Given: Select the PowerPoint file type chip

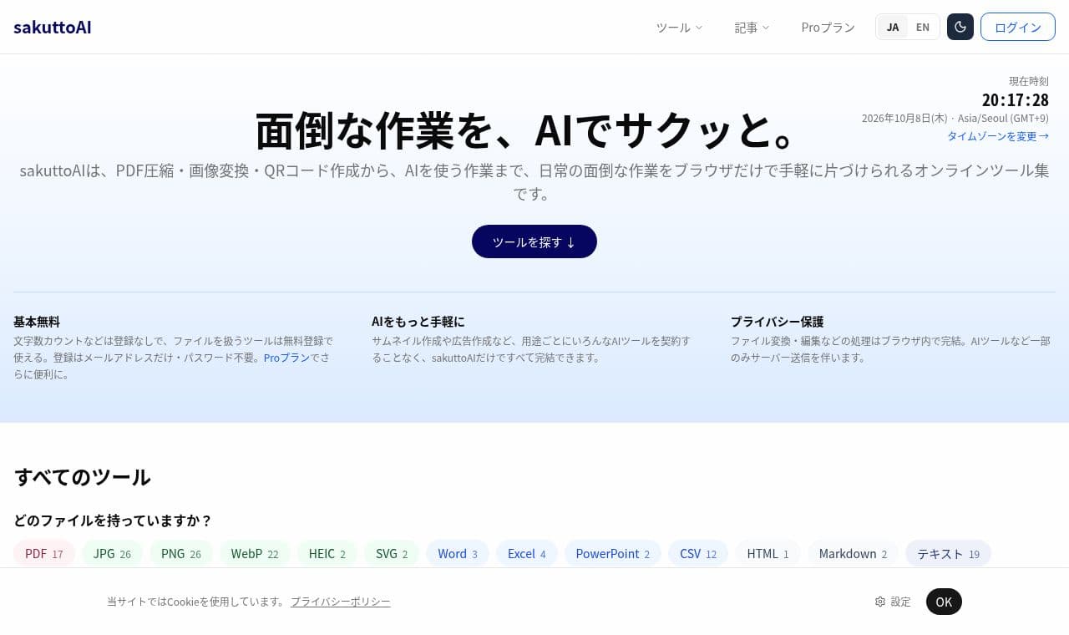Looking at the screenshot, I should pyautogui.click(x=613, y=553).
